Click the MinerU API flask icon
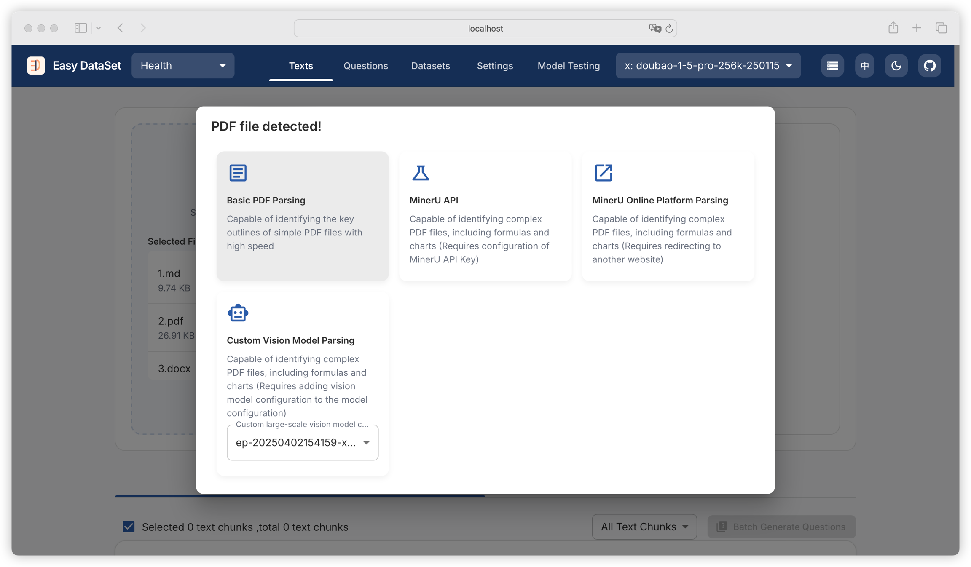The height and width of the screenshot is (567, 971). [420, 173]
